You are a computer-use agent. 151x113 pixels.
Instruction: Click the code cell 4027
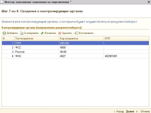coord(81,56)
